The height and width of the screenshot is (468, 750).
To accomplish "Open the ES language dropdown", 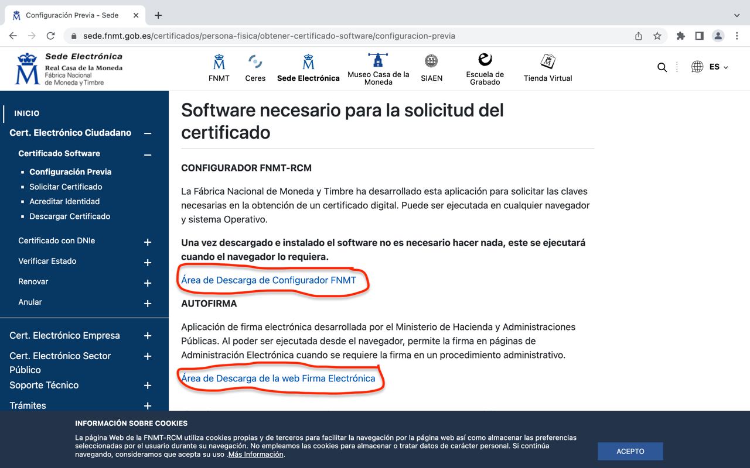I will (x=719, y=67).
